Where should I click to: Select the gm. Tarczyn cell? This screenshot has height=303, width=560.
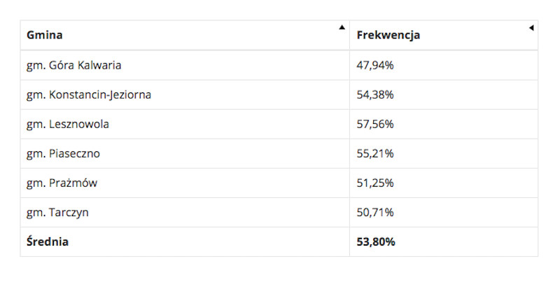click(x=185, y=212)
